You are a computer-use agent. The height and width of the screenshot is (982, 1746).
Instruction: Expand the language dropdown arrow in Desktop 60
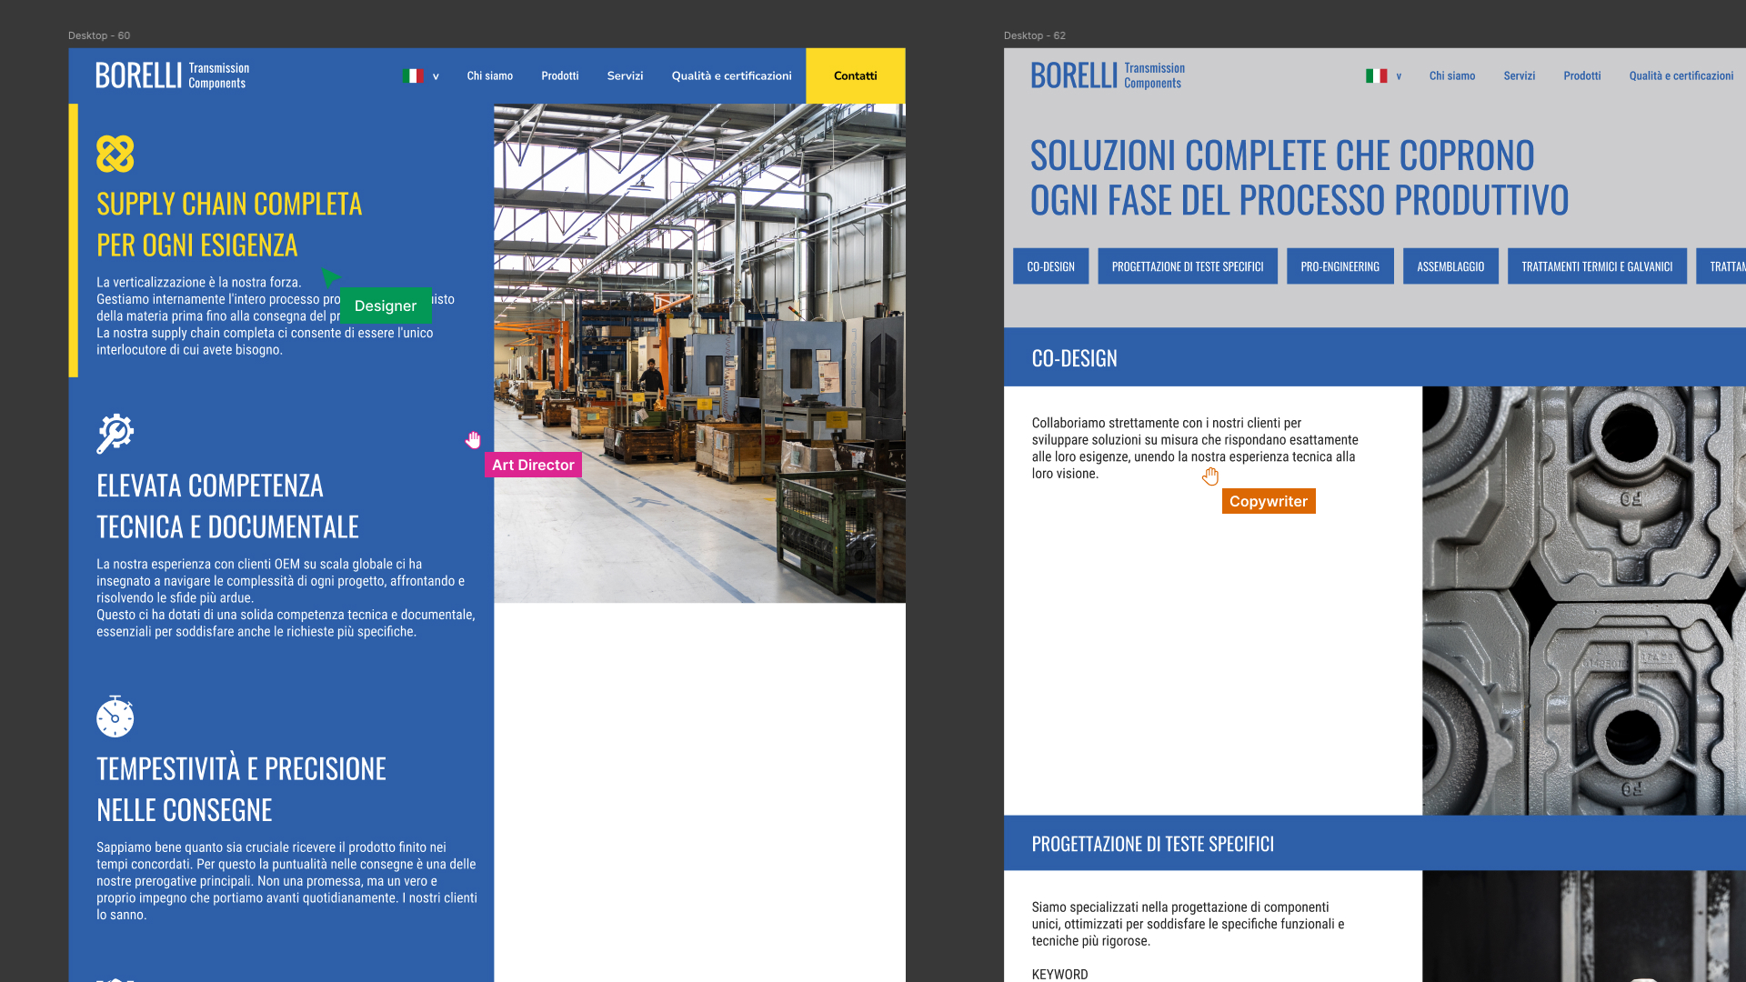tap(436, 76)
